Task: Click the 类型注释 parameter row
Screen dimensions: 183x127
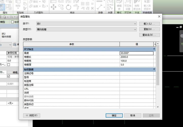Action: [x=90, y=85]
